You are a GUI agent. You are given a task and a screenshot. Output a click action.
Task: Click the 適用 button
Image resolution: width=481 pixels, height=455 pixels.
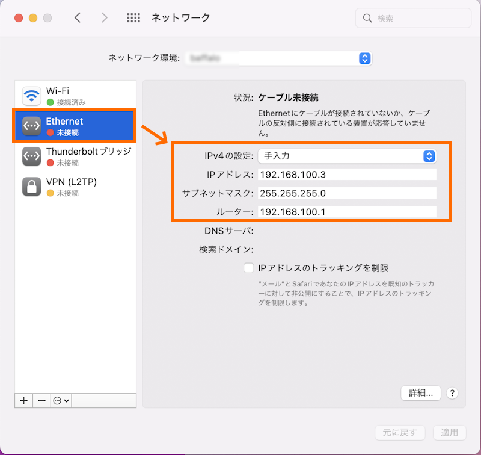coord(449,432)
